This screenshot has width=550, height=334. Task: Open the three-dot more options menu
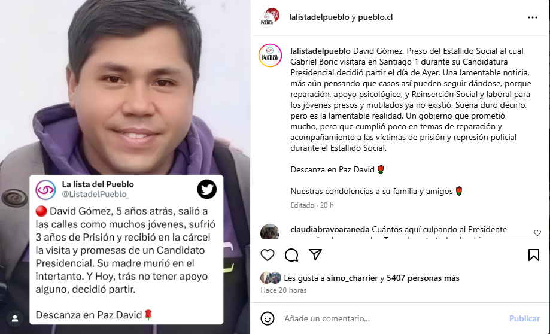[x=533, y=17]
